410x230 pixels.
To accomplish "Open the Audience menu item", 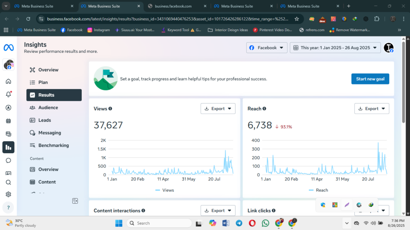I will point(54,108).
